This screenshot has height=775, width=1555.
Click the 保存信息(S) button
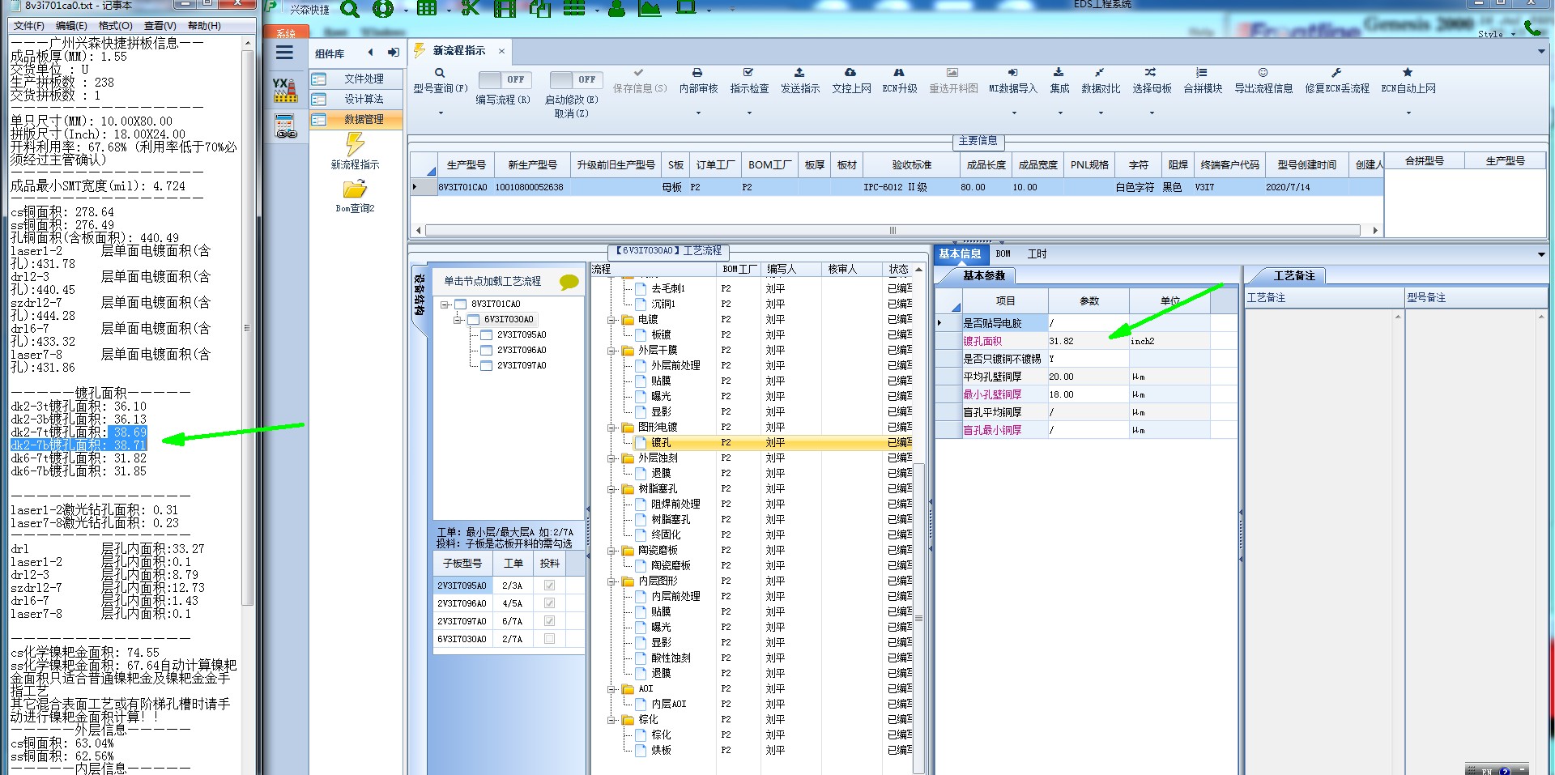(x=640, y=81)
